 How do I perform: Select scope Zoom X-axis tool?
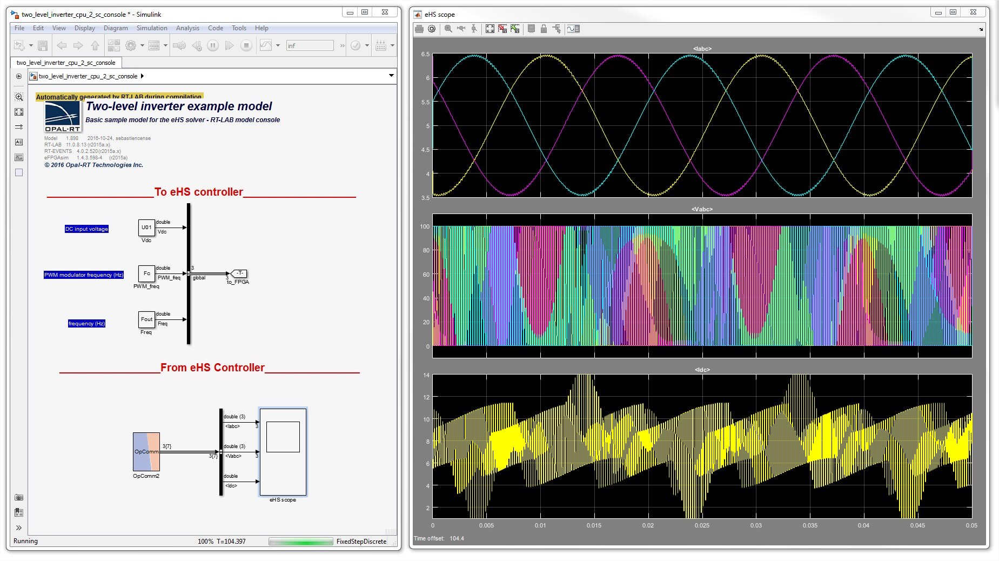coord(461,29)
